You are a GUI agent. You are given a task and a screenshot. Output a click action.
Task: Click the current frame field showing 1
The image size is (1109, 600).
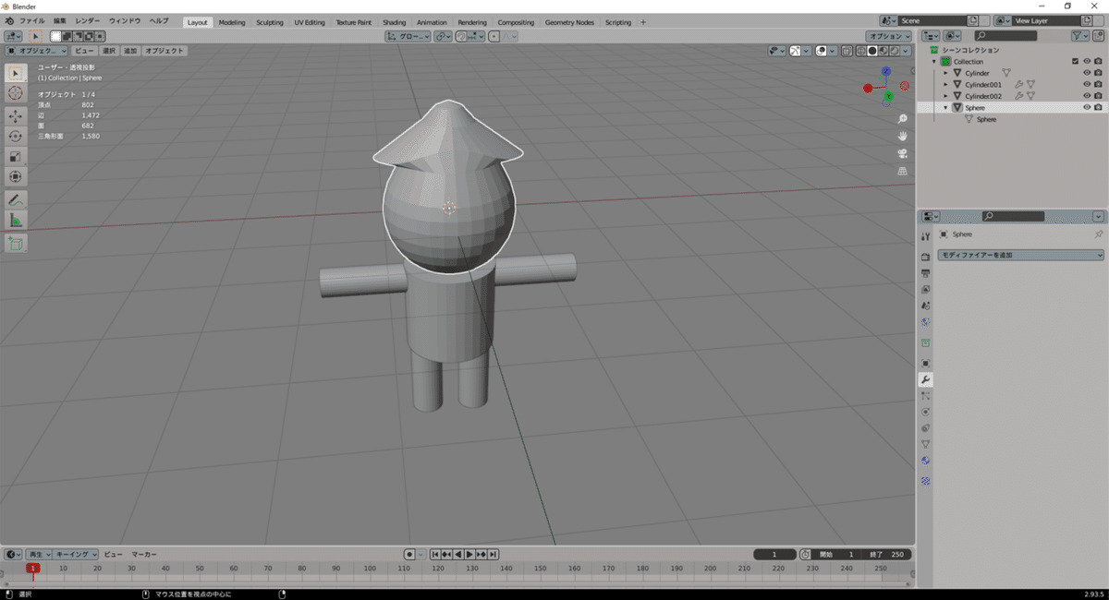(x=775, y=554)
